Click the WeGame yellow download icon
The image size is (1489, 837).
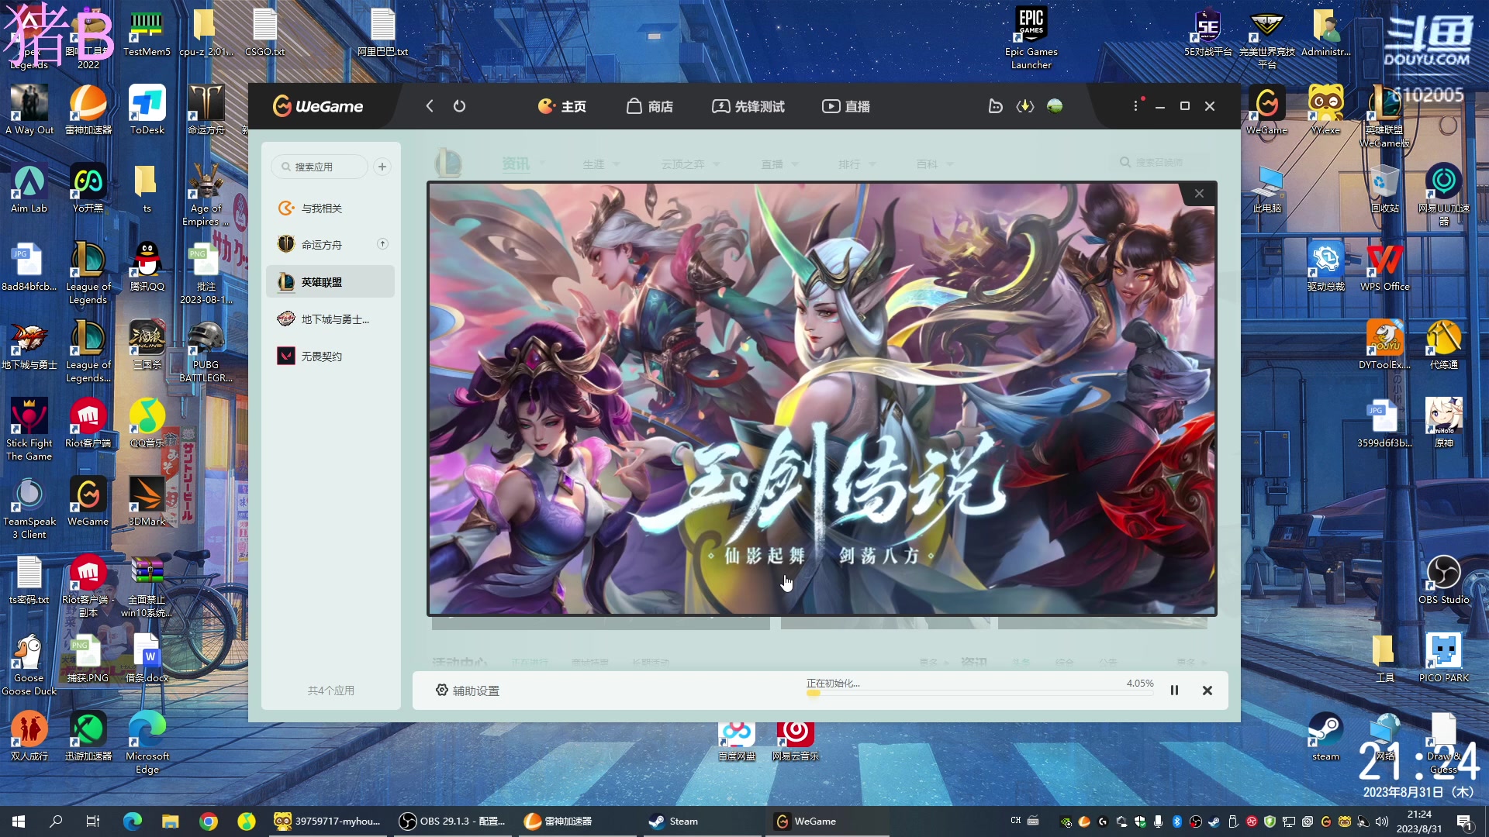coord(1025,106)
